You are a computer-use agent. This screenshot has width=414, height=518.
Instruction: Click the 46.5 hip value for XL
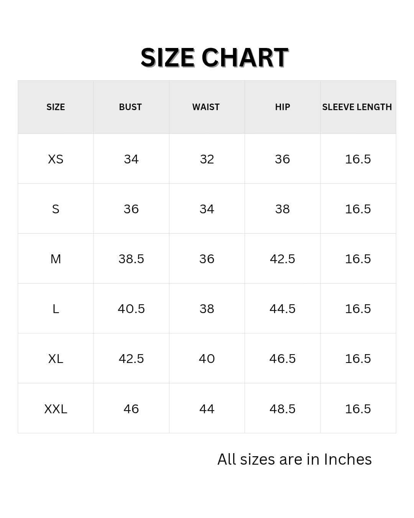pyautogui.click(x=283, y=359)
